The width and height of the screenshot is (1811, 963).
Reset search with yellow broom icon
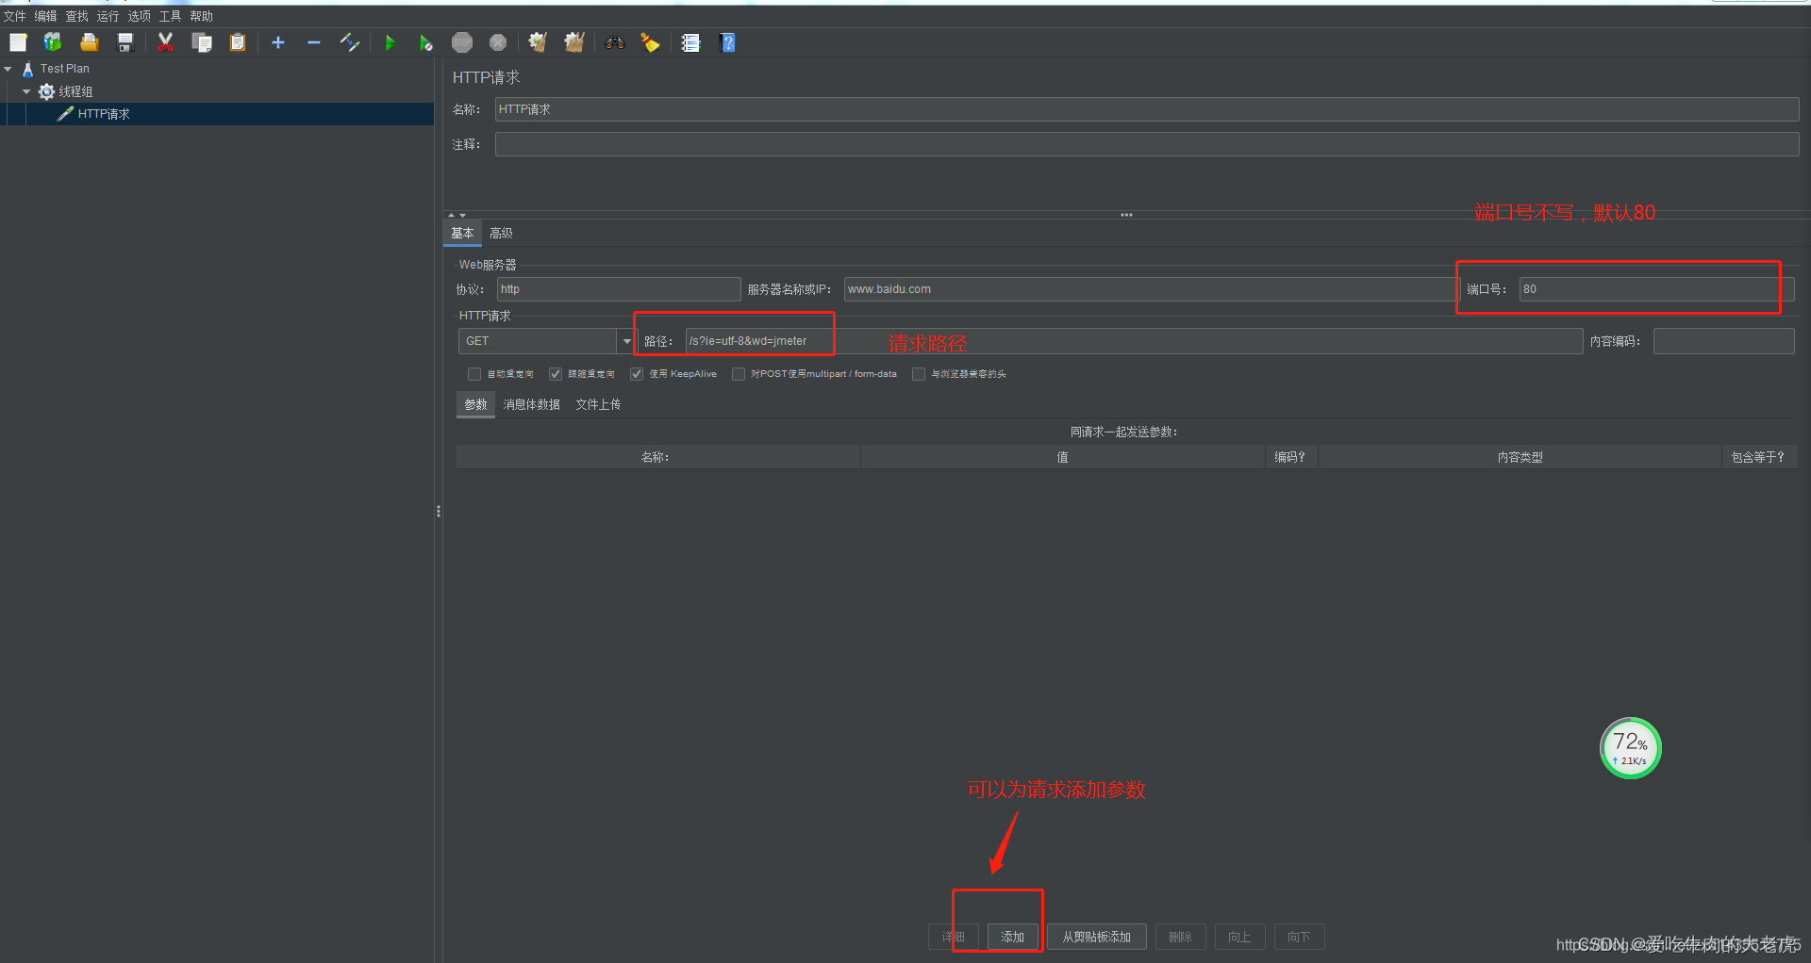(x=651, y=42)
